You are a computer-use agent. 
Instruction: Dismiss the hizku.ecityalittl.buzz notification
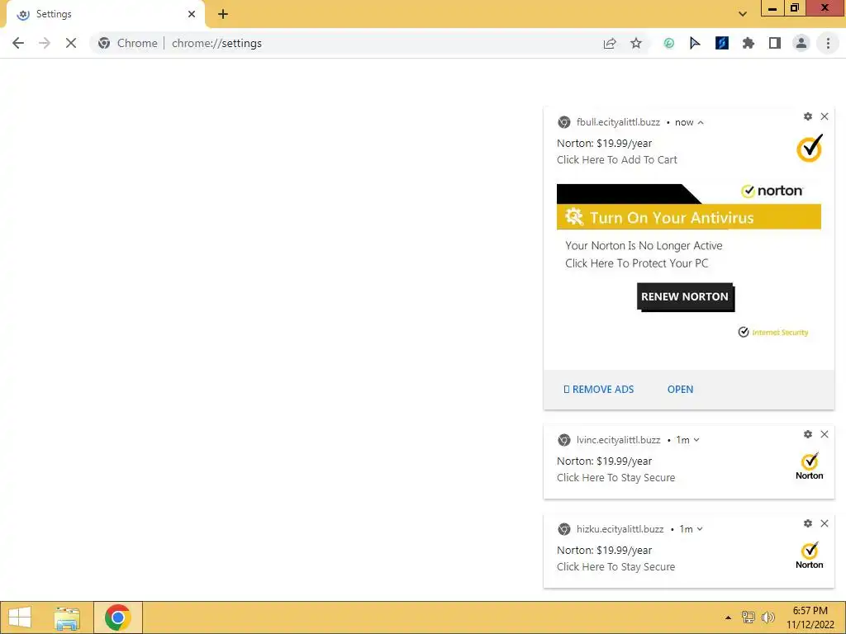[825, 523]
